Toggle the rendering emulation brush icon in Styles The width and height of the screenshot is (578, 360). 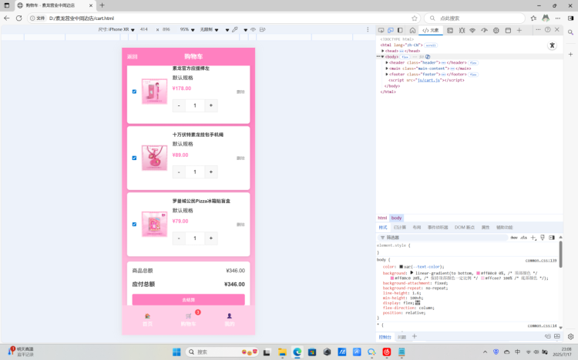(x=543, y=238)
